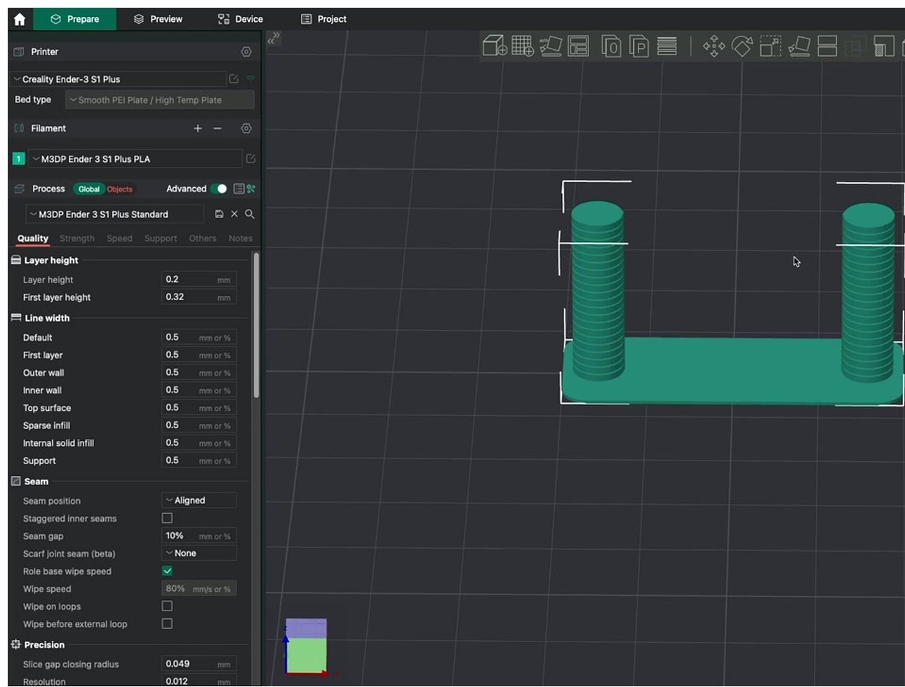Screen dimensions: 905x687
Task: Click the filament 1 green color swatch
Action: 18,159
